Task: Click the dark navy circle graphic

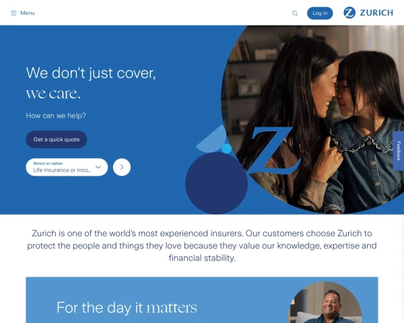Action: click(x=216, y=183)
